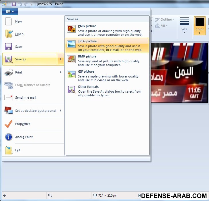Expand Set as desktop background submenu arrow
The image size is (209, 201).
click(x=60, y=111)
